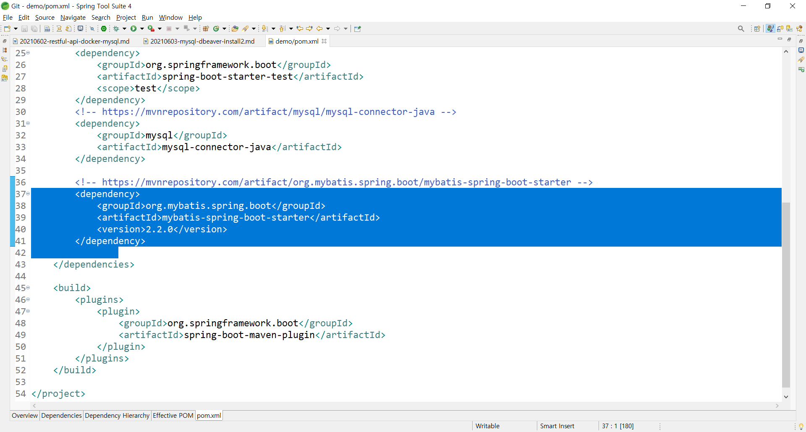Switch to 20210602-restful-api-docker-mysql.md tab
806x432 pixels.
coord(71,41)
